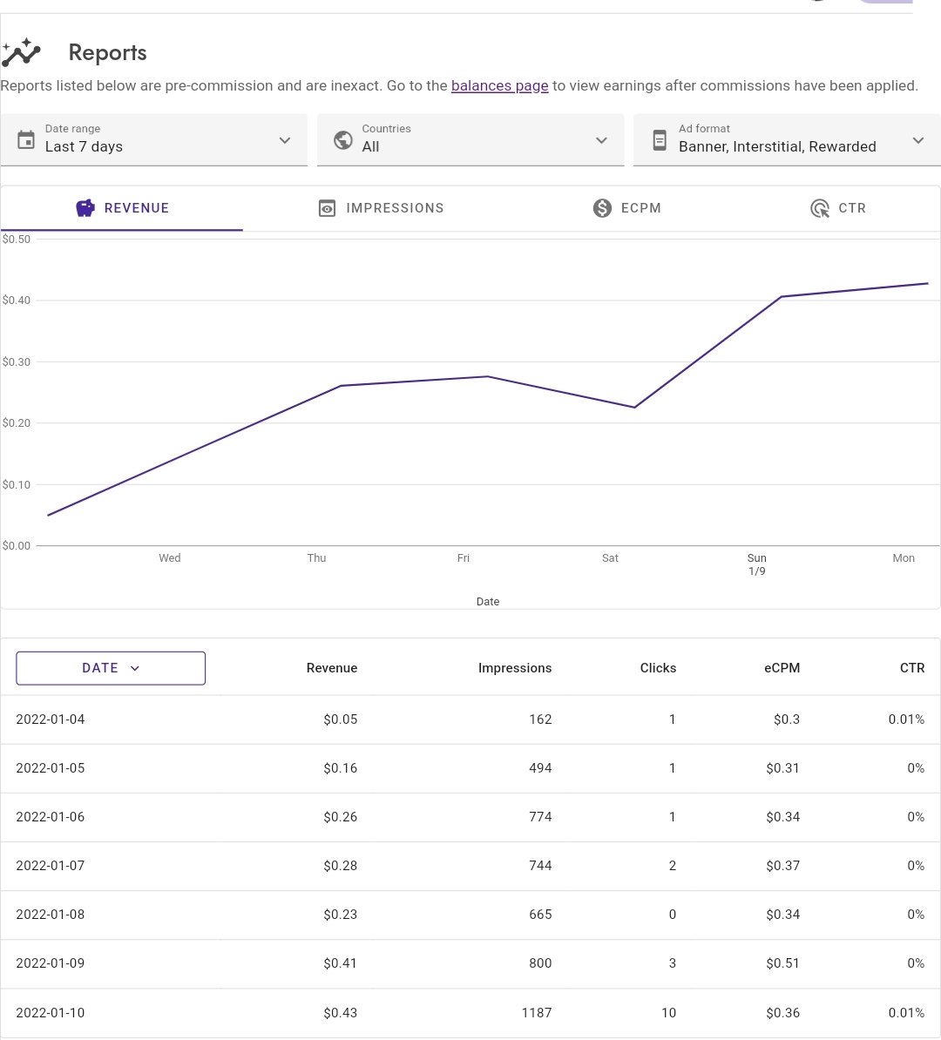Click the cursor-click icon beside CTR
The width and height of the screenshot is (941, 1040).
[x=819, y=208]
